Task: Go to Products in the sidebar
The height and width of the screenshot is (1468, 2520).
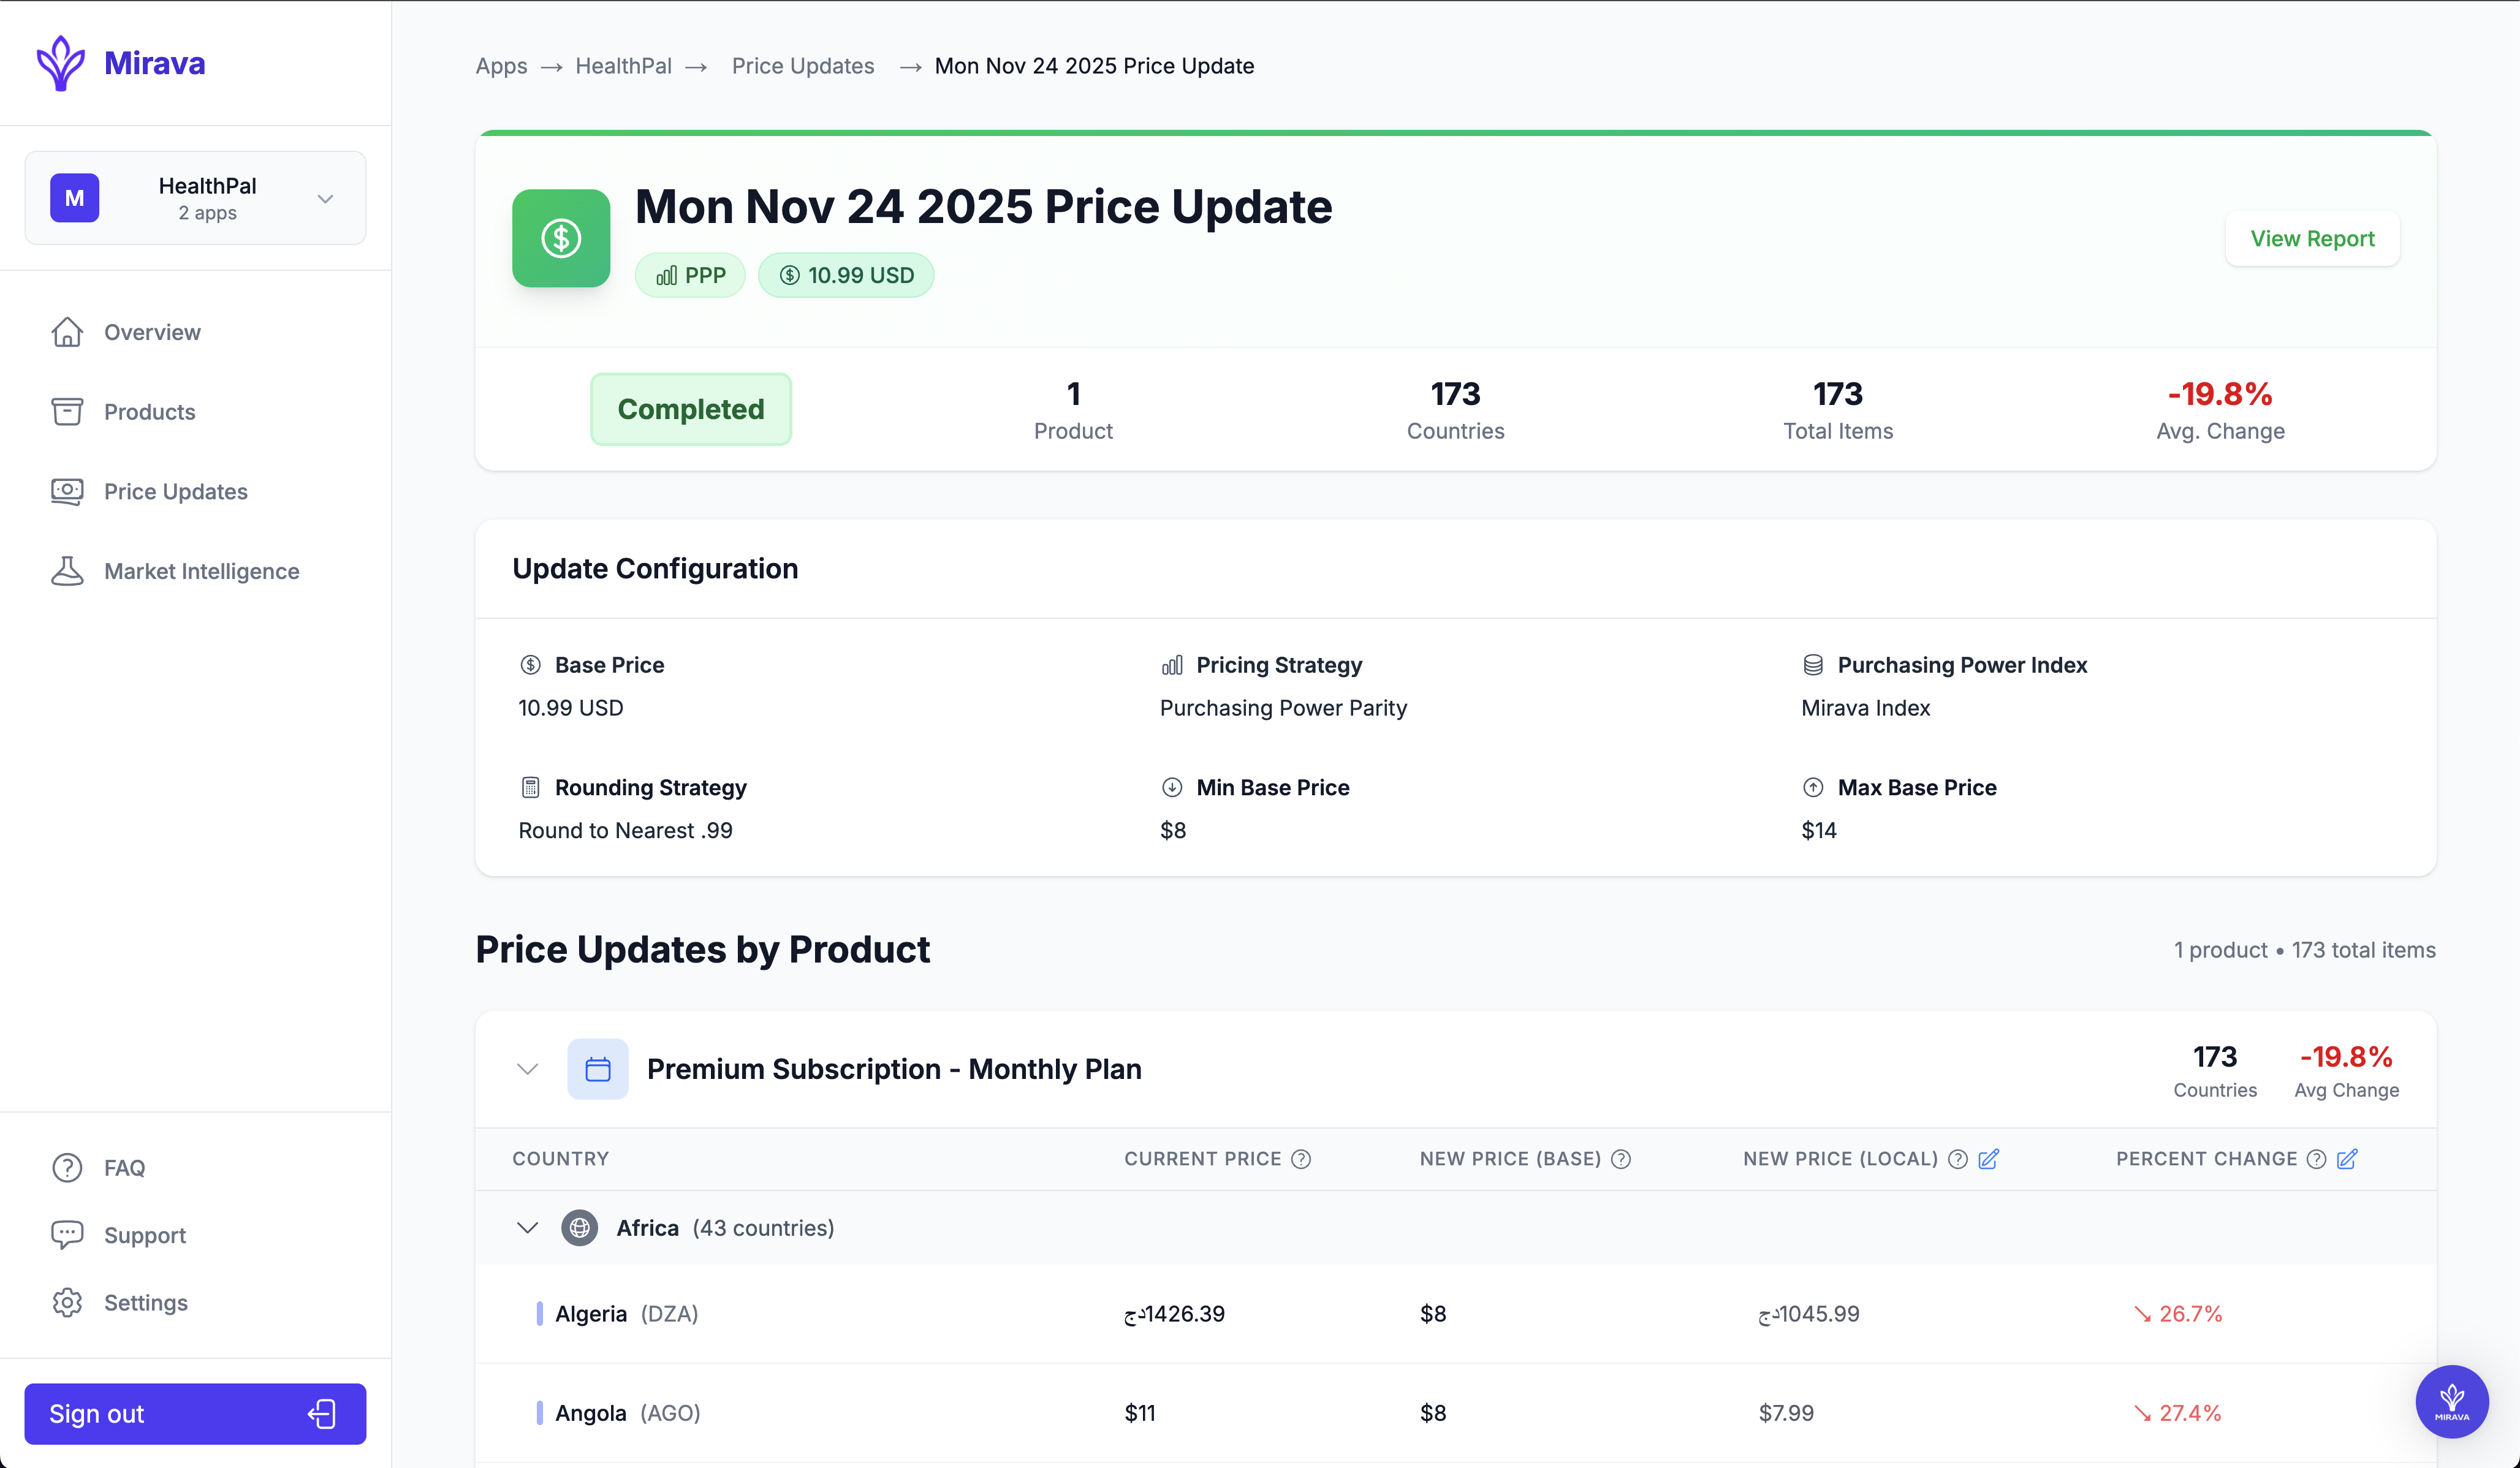Action: click(149, 412)
